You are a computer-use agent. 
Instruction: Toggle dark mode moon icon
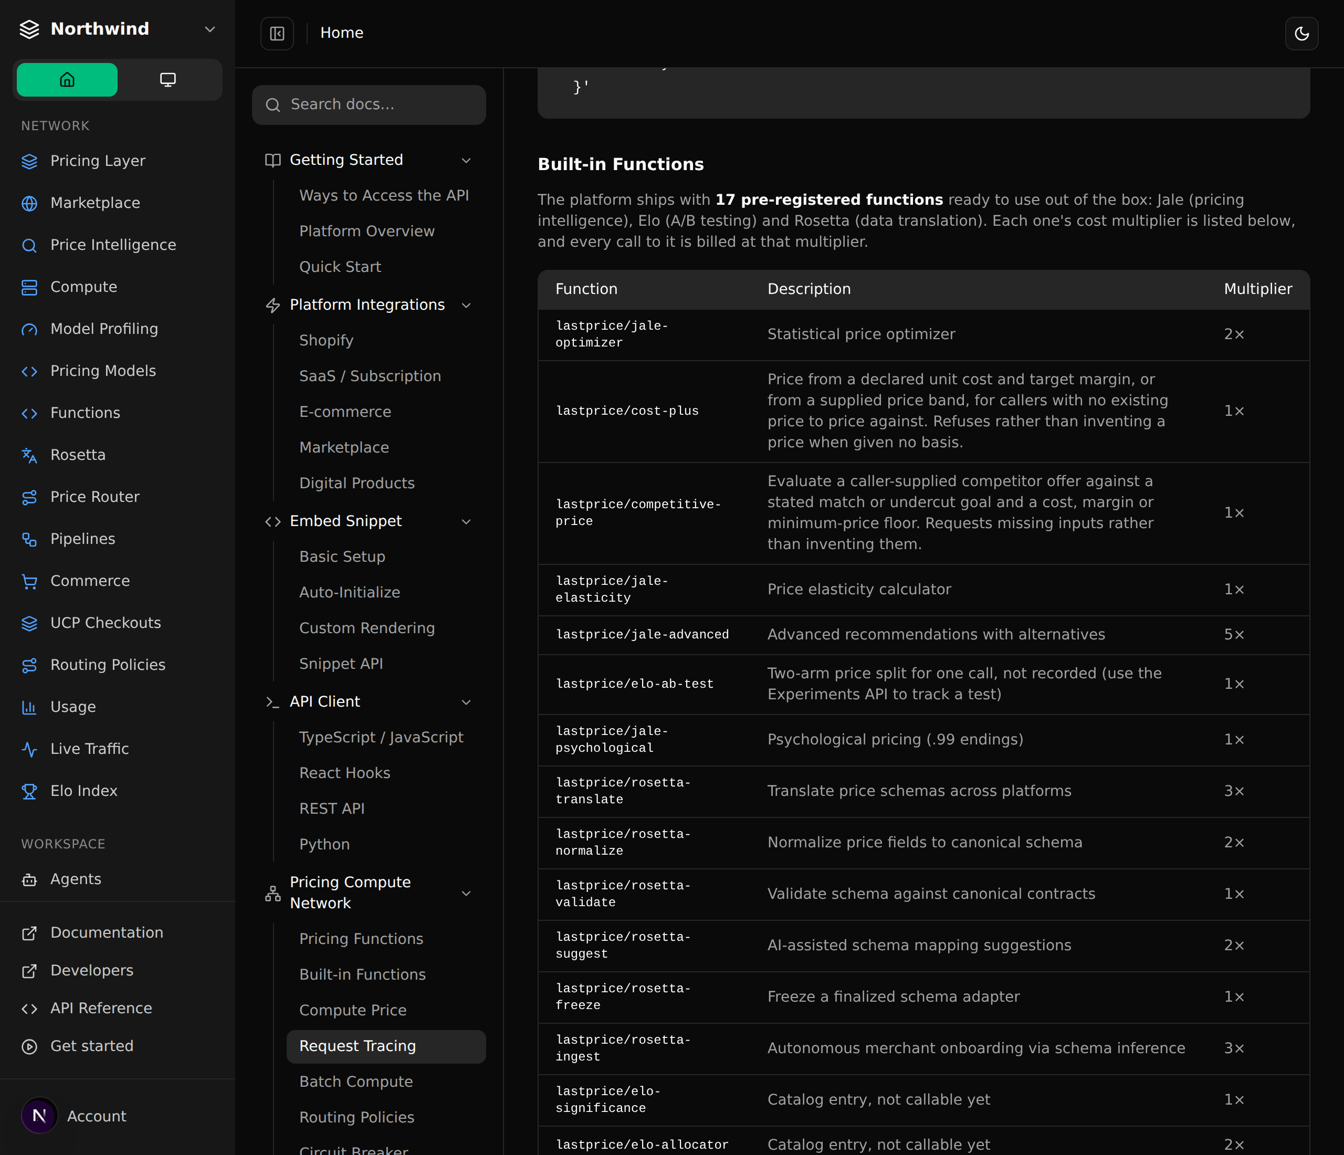[1301, 33]
